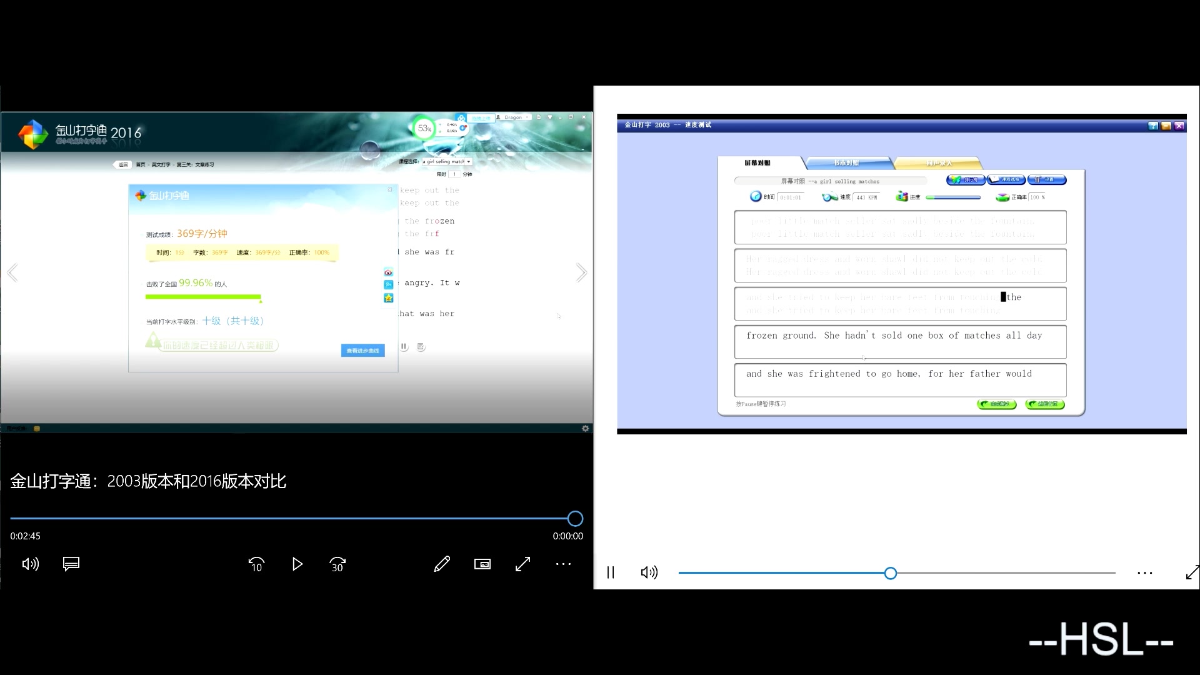Image resolution: width=1200 pixels, height=675 pixels.
Task: Click the volume icon on left video player
Action: pyautogui.click(x=31, y=564)
